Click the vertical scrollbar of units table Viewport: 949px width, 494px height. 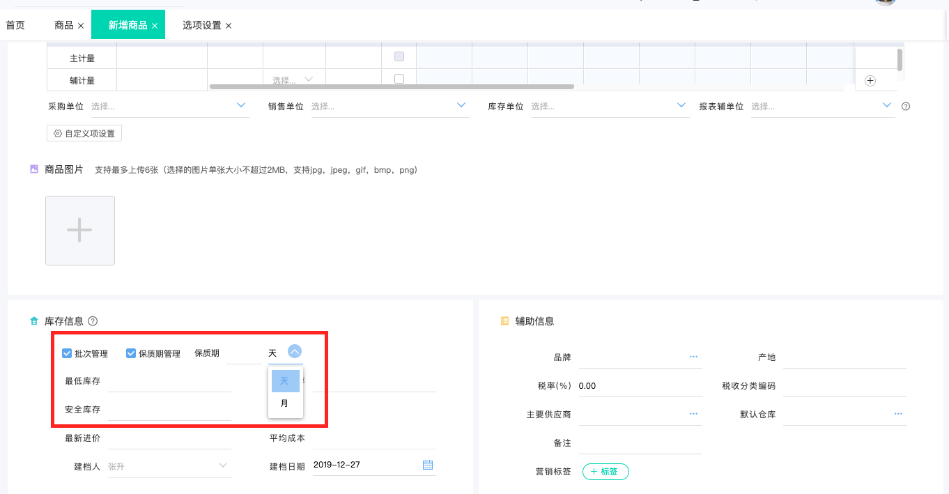pyautogui.click(x=900, y=59)
